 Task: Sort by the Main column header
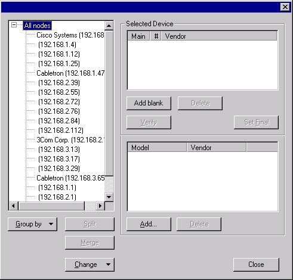click(138, 36)
